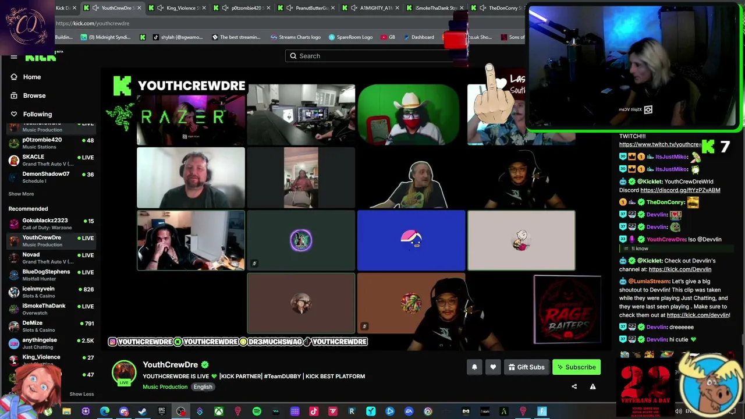
Task: Unmute the YouthCrewDre tab speaker icon
Action: coord(96,8)
